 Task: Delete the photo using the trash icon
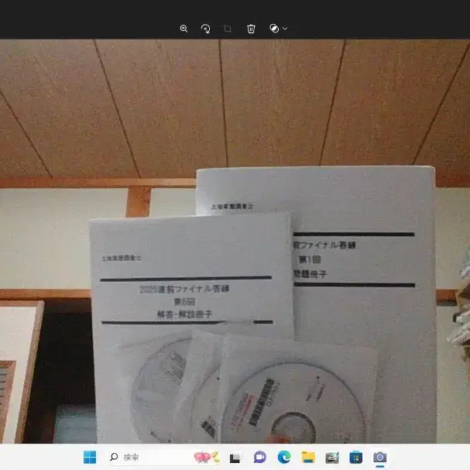coord(251,29)
